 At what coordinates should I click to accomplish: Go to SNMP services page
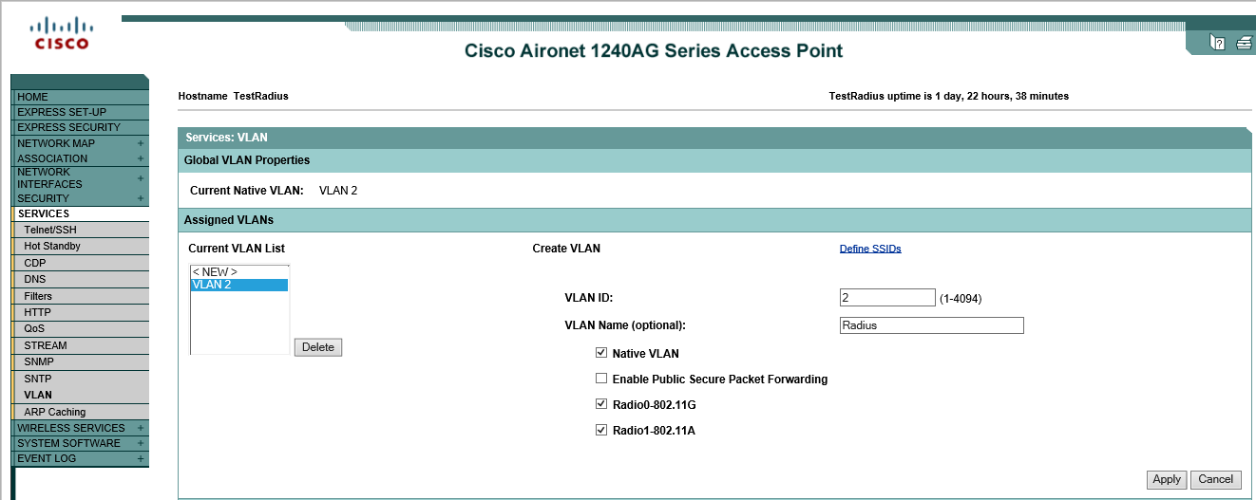click(39, 361)
